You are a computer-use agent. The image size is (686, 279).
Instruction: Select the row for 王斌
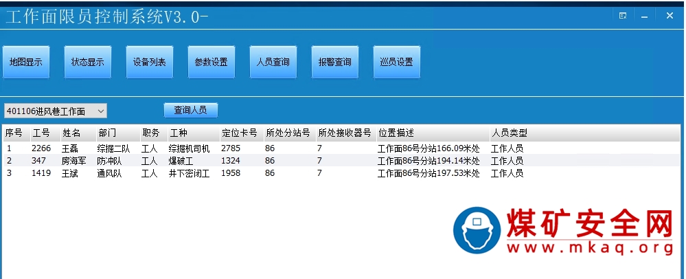(x=341, y=173)
